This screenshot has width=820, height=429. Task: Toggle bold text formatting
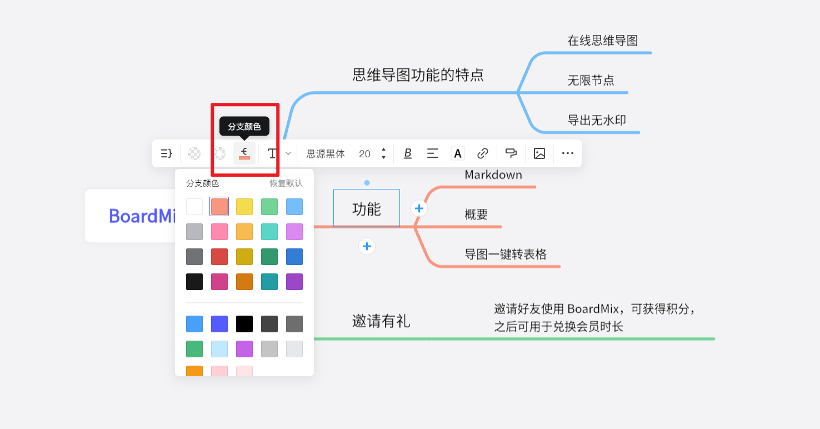[408, 153]
